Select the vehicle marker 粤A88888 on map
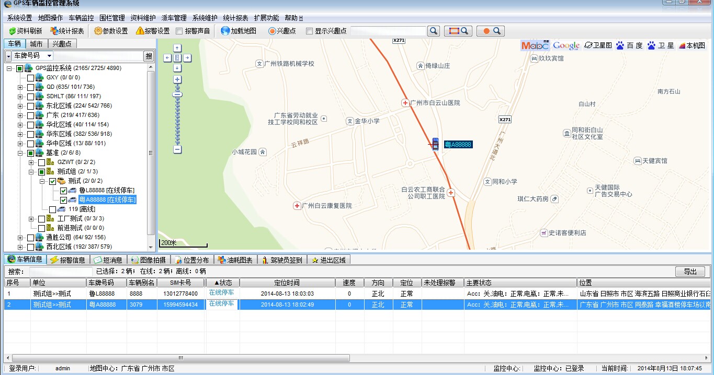This screenshot has width=714, height=375. click(435, 144)
